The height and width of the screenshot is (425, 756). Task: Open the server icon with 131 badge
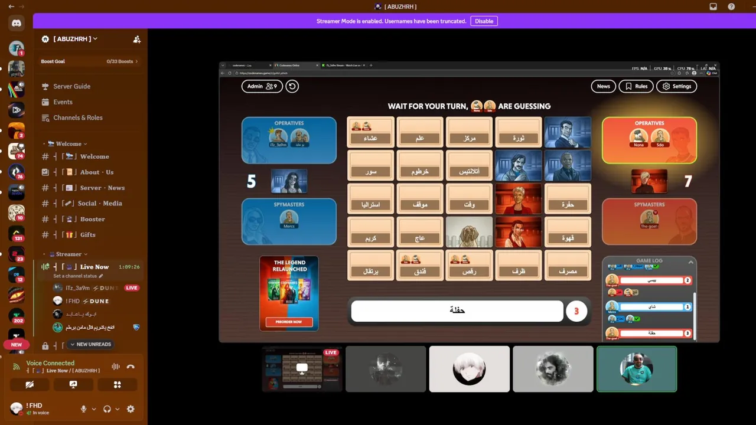(17, 234)
